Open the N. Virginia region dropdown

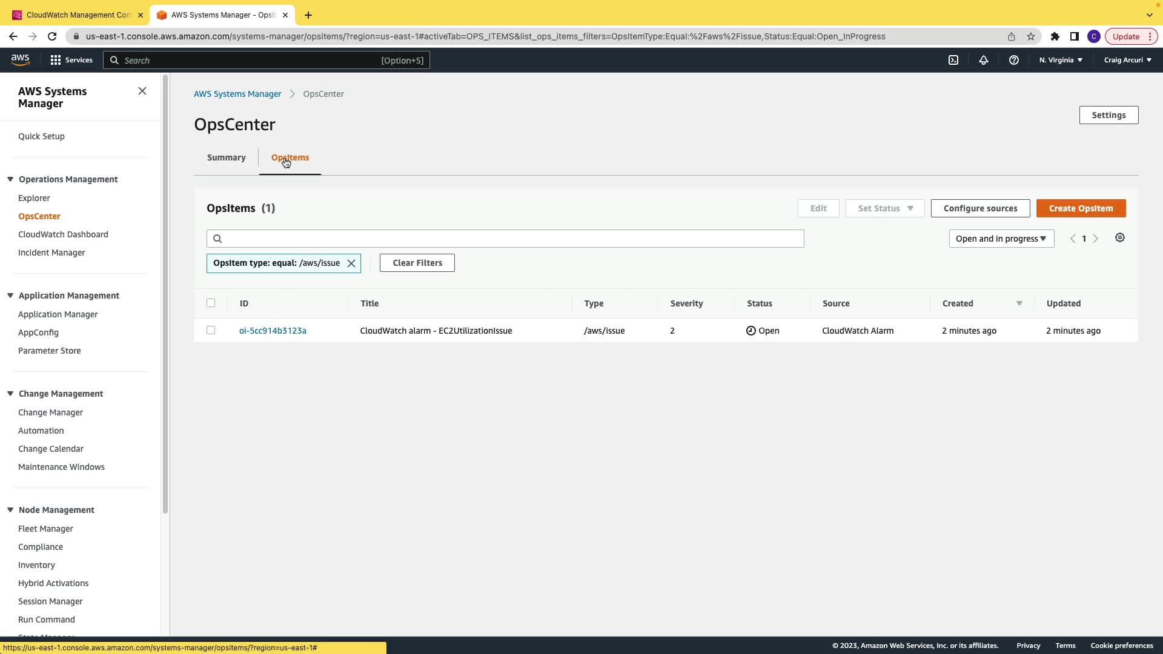pos(1061,60)
